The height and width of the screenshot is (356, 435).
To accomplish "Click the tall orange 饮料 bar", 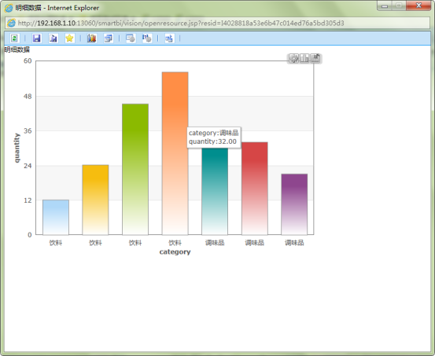I will tap(175, 153).
